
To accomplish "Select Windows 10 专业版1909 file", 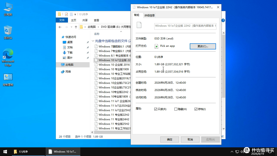I will (x=114, y=69).
